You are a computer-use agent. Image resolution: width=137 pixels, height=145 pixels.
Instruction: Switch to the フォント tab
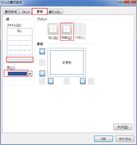coord(26,12)
